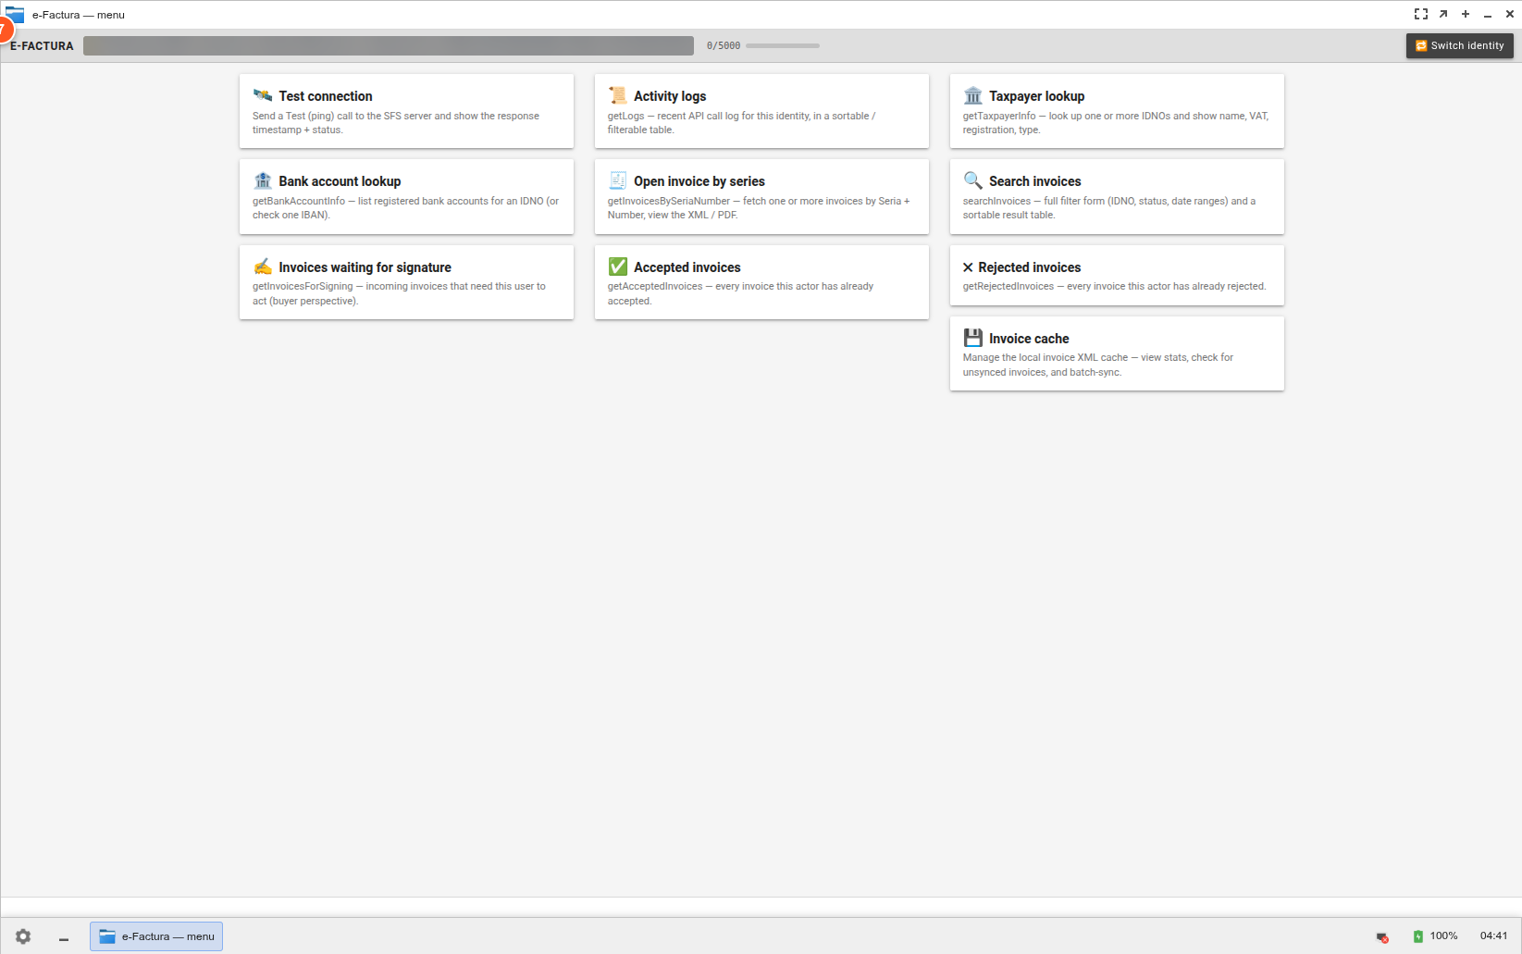
Task: Toggle fullscreen with the title bar brackets icon
Action: point(1421,14)
